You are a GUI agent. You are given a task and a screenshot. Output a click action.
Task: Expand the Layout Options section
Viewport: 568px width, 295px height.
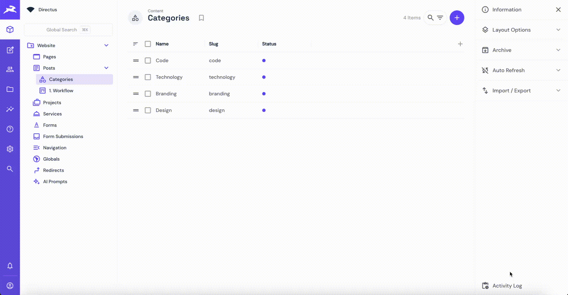pyautogui.click(x=521, y=30)
